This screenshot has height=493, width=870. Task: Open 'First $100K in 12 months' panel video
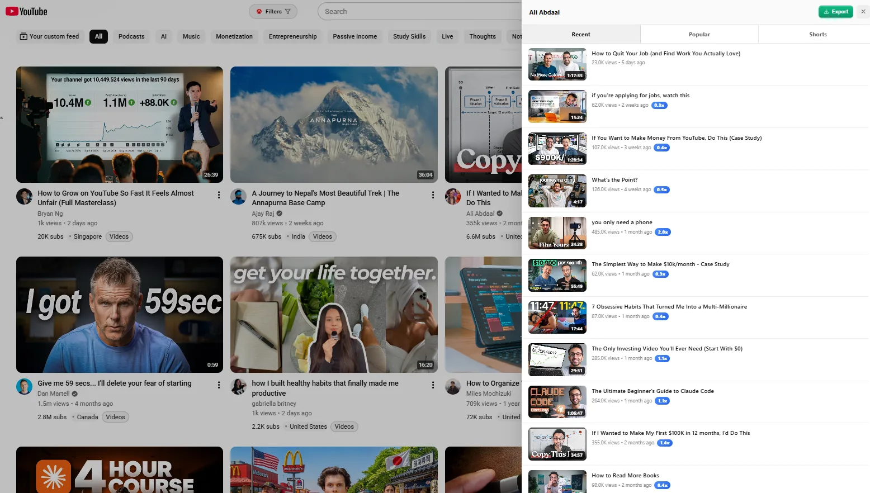click(x=671, y=433)
